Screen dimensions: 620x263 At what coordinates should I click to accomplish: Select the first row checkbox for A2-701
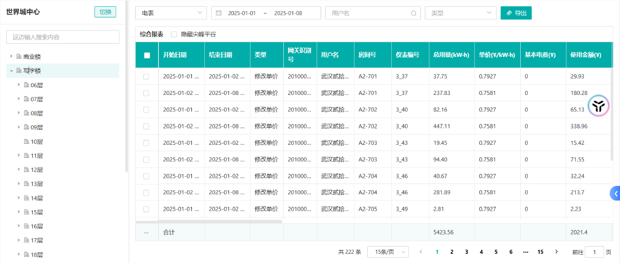[146, 77]
